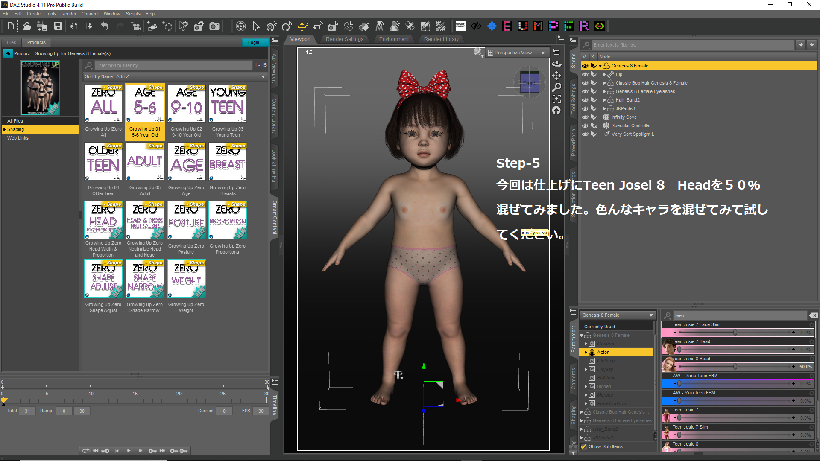Screen dimensions: 820x461
Task: Hide Genesis 8 Female using its eye icon
Action: [x=585, y=66]
